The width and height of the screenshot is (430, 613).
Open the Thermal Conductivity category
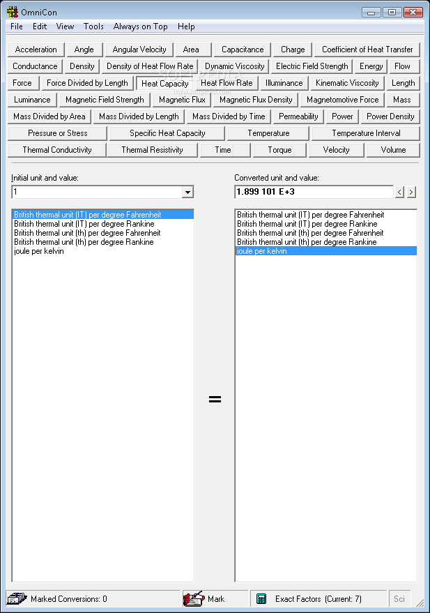tap(57, 151)
